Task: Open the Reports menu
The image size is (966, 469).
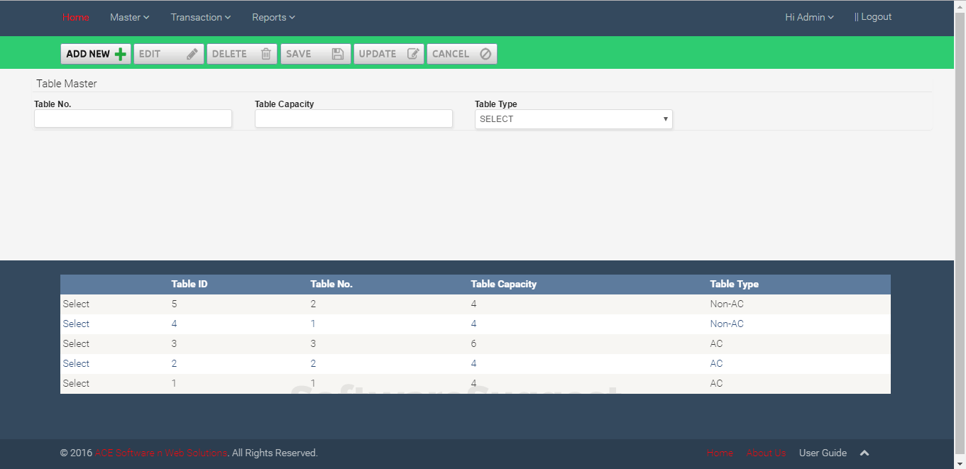Action: click(x=273, y=17)
